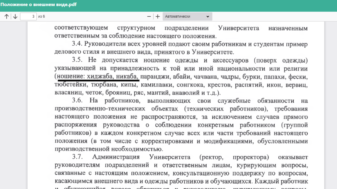The image size is (337, 189).
Task: Click the file title Положение о внешнем виде.pdf
Action: tap(38, 4)
